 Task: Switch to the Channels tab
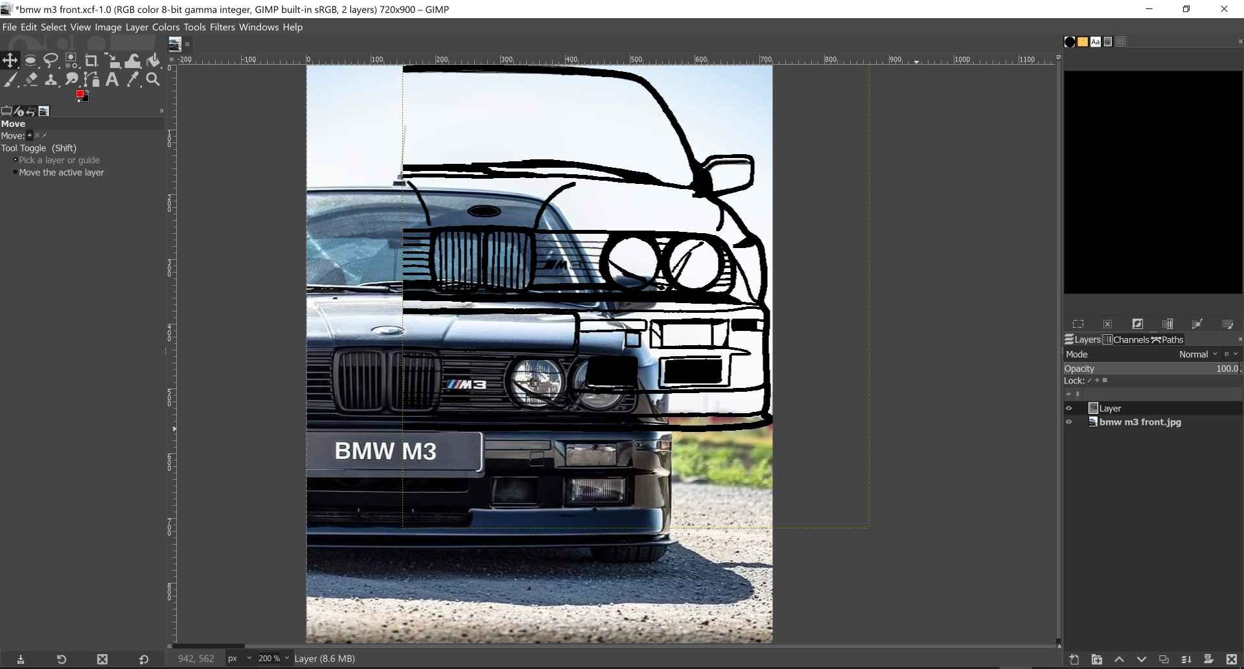tap(1126, 339)
